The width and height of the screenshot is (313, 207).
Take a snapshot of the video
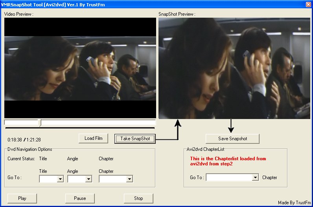click(135, 139)
